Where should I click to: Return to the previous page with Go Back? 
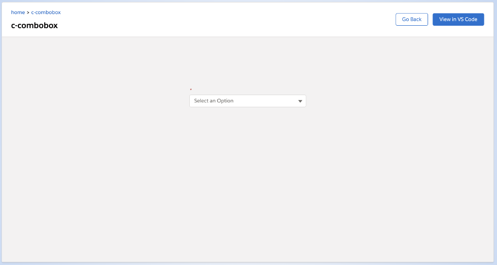coord(412,19)
